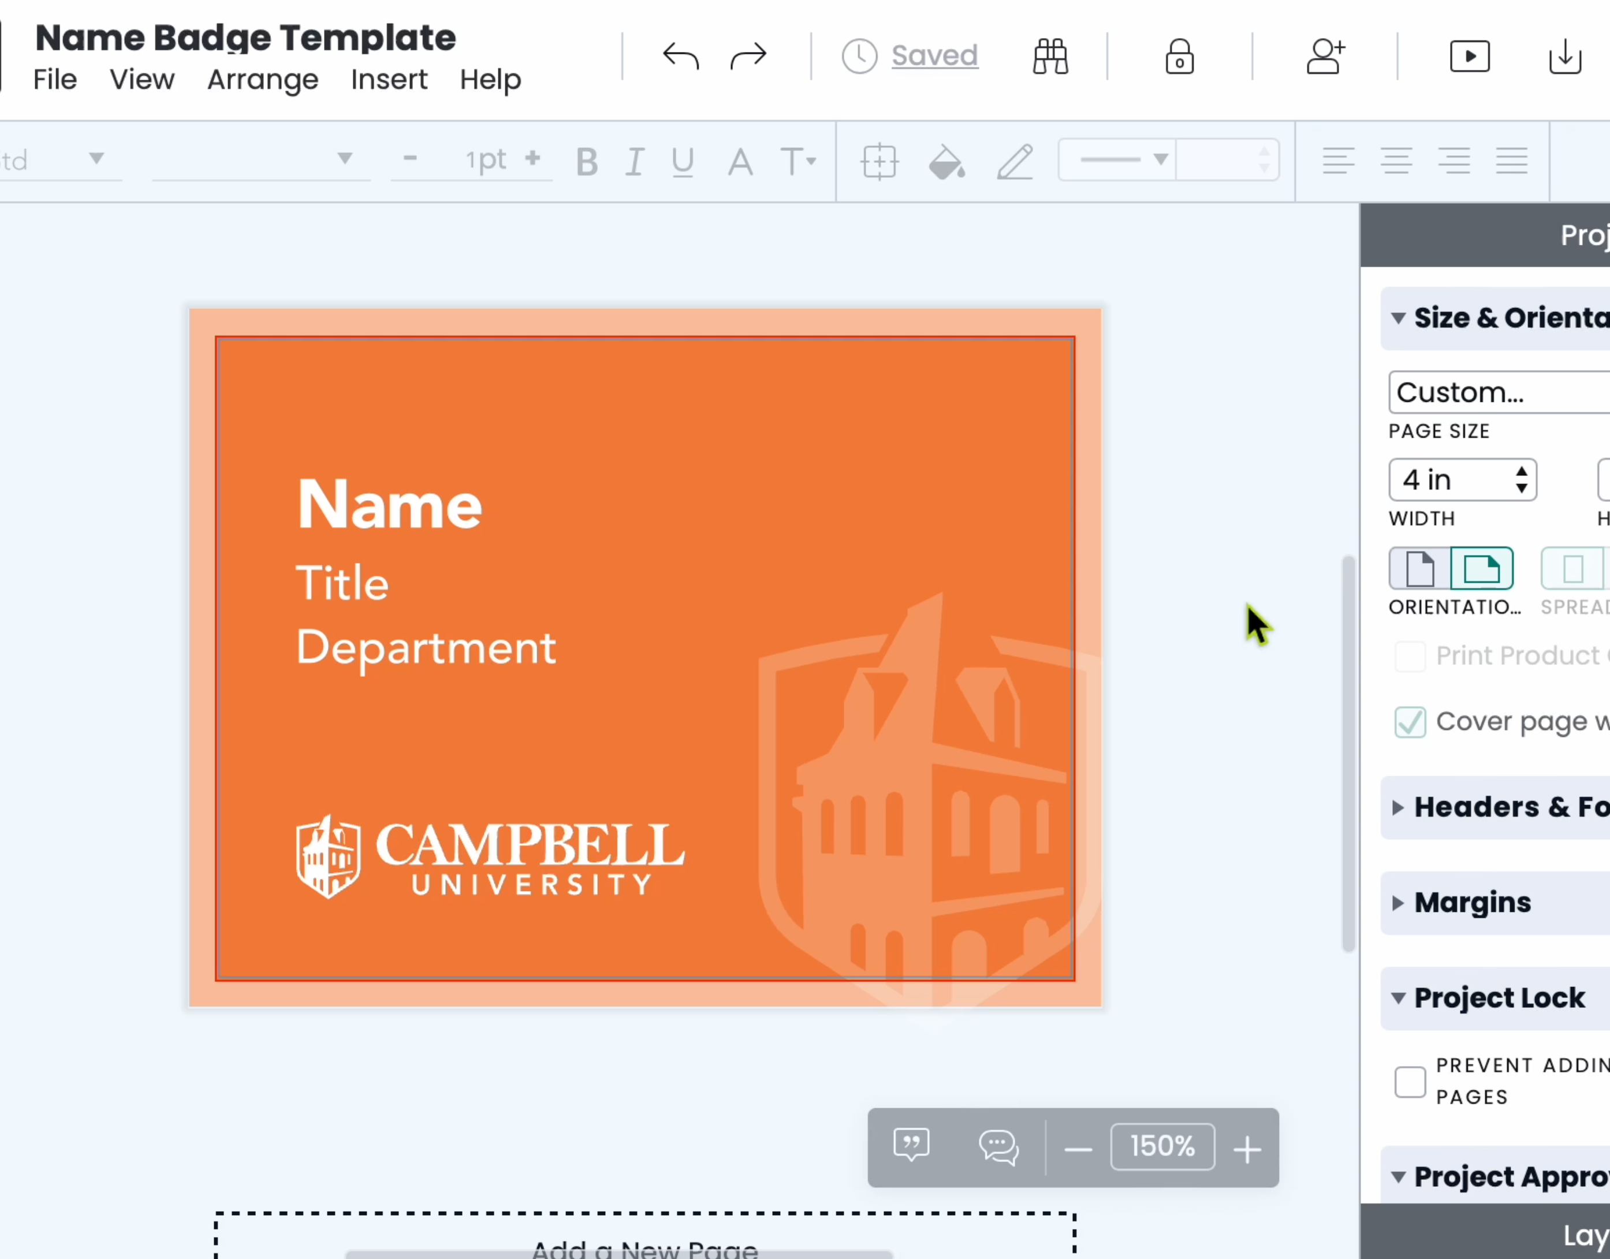Click the add collaborator person icon

click(1325, 56)
